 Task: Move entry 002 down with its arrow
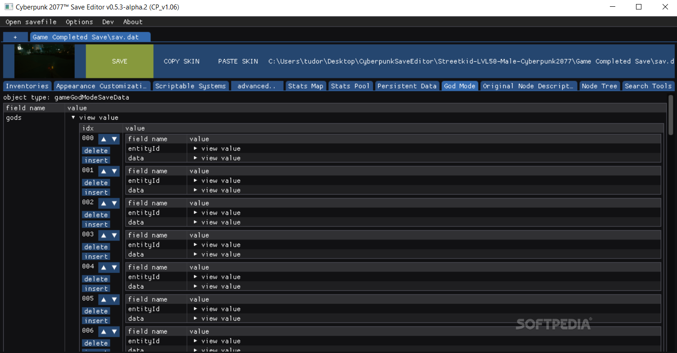pyautogui.click(x=114, y=203)
